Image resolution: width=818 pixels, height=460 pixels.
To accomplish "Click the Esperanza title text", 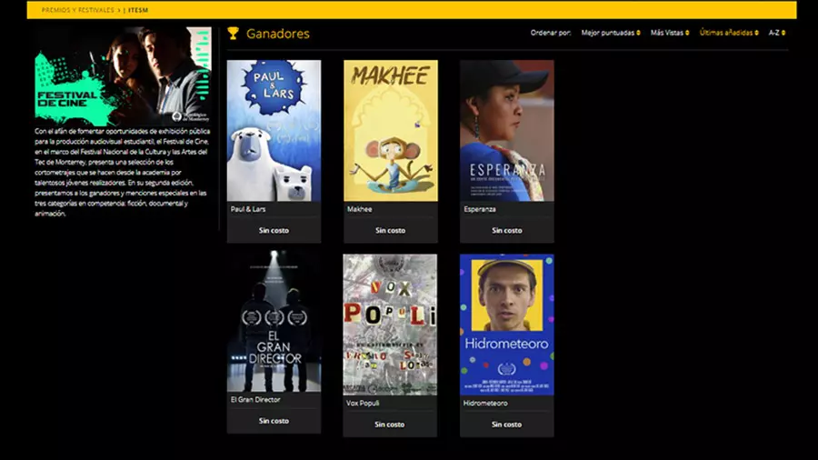I will pyautogui.click(x=479, y=208).
